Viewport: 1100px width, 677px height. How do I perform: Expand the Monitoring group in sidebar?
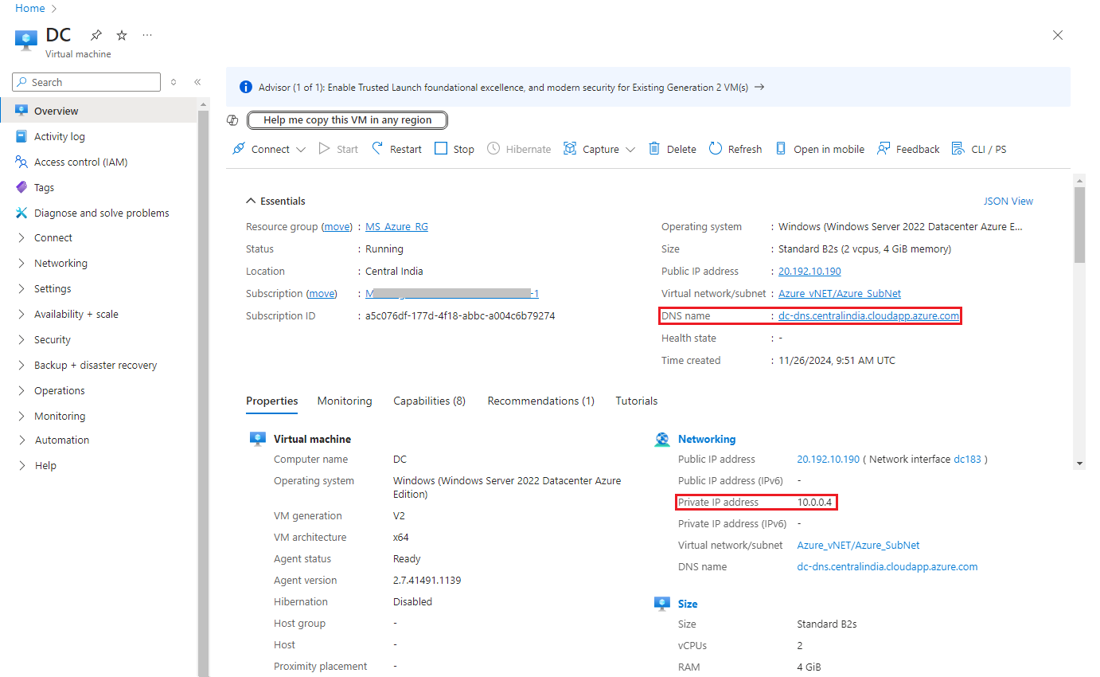(x=21, y=417)
